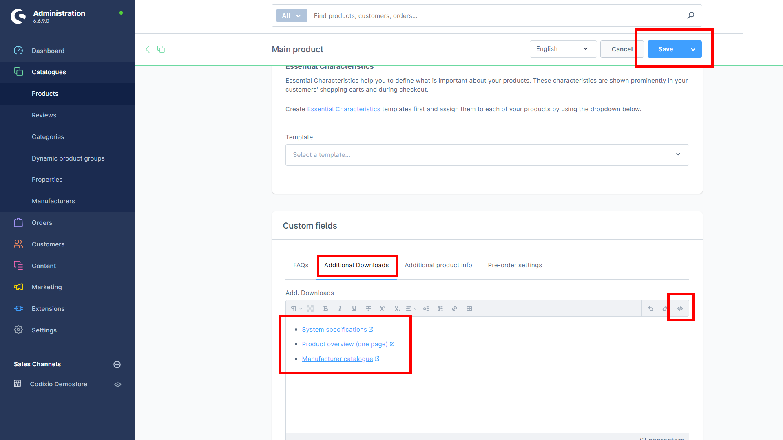Image resolution: width=783 pixels, height=440 pixels.
Task: Click the Save button
Action: click(x=665, y=49)
